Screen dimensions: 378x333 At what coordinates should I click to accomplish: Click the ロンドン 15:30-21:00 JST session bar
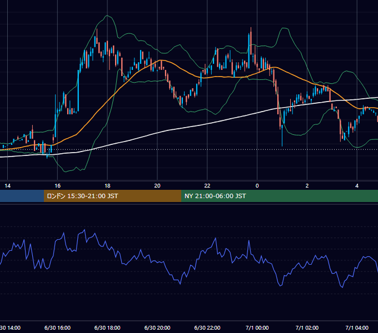[113, 196]
